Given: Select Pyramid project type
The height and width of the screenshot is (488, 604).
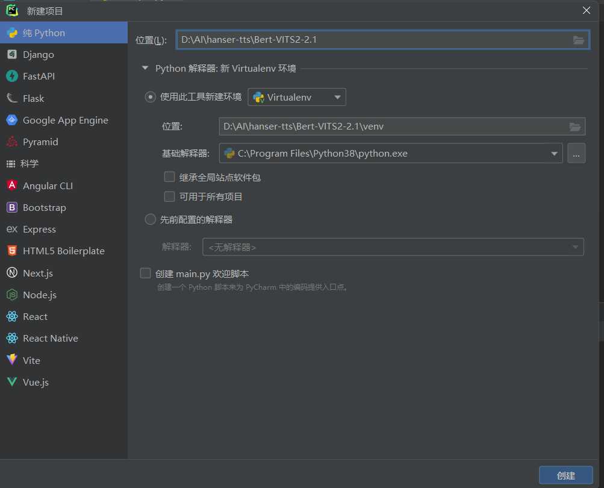Looking at the screenshot, I should coord(64,142).
